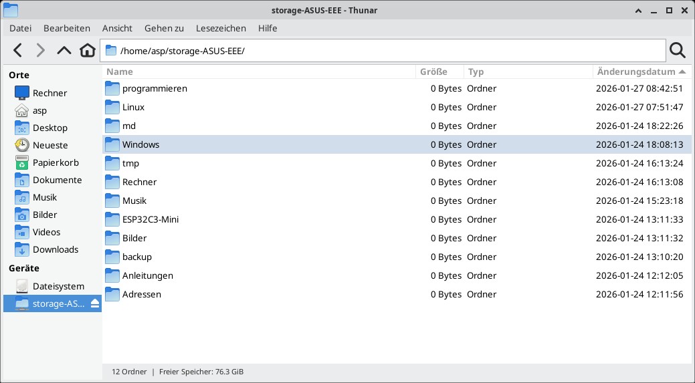Sort files by Name column
The width and height of the screenshot is (695, 383).
120,72
